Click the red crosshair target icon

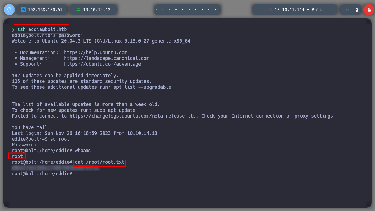click(270, 10)
